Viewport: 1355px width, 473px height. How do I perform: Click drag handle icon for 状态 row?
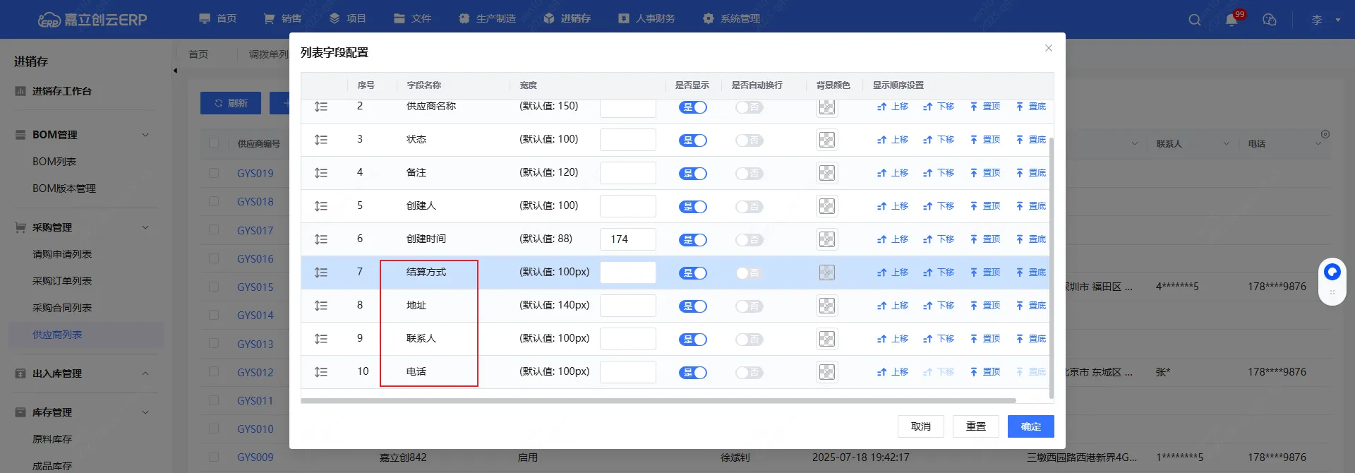coord(321,140)
